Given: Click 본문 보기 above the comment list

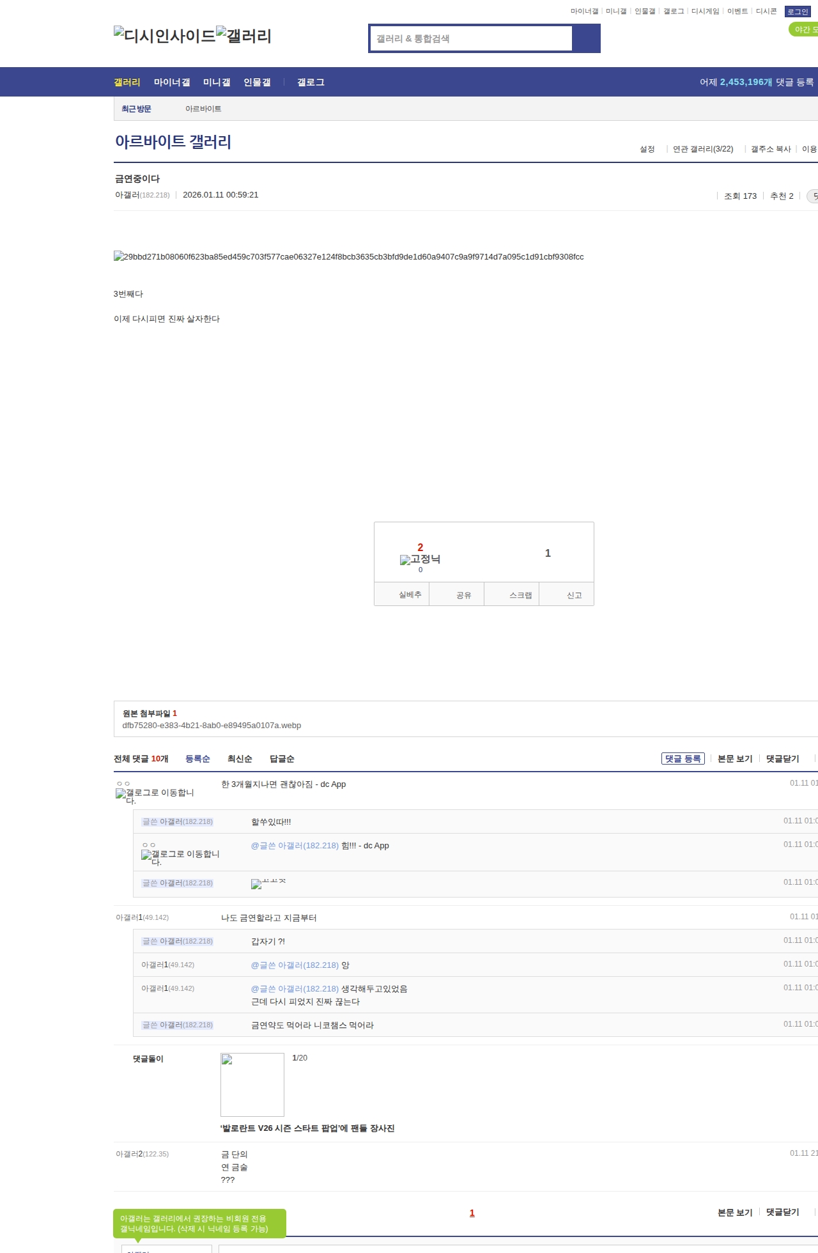Looking at the screenshot, I should 735,759.
